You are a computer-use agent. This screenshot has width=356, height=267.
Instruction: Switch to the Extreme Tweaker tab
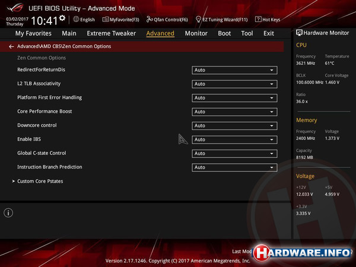tap(112, 33)
